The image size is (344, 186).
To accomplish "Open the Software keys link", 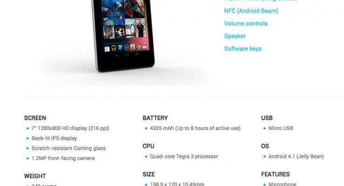I will coord(243,49).
